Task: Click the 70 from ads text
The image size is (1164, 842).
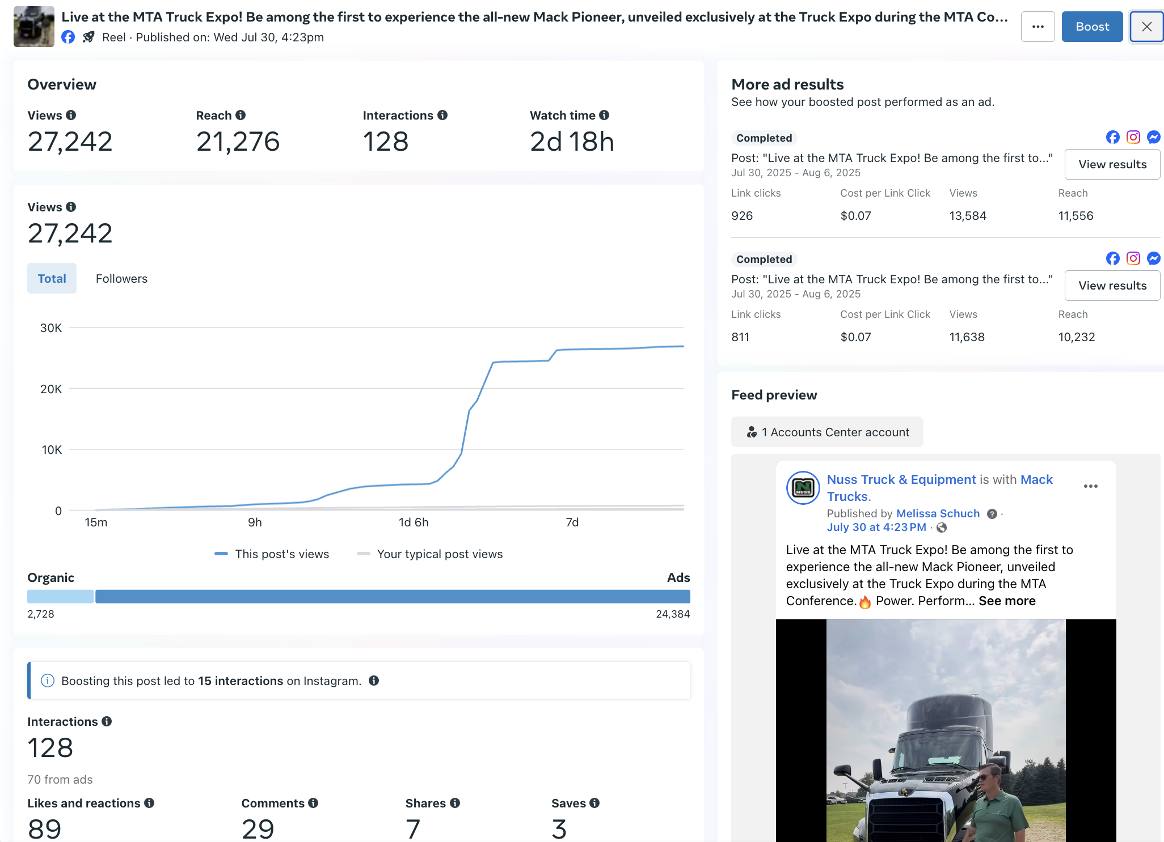Action: click(x=60, y=780)
